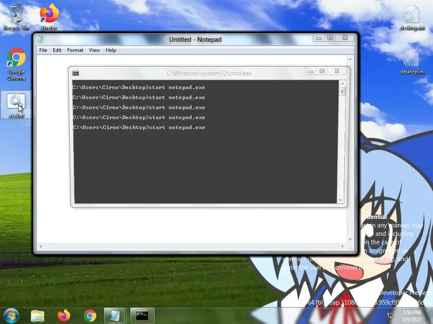Image resolution: width=433 pixels, height=324 pixels.
Task: Select the Google Chrome desktop shortcut
Action: (x=16, y=64)
